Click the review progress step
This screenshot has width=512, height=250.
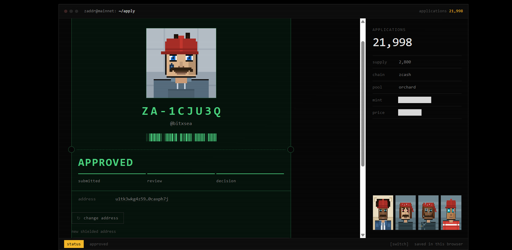click(181, 178)
